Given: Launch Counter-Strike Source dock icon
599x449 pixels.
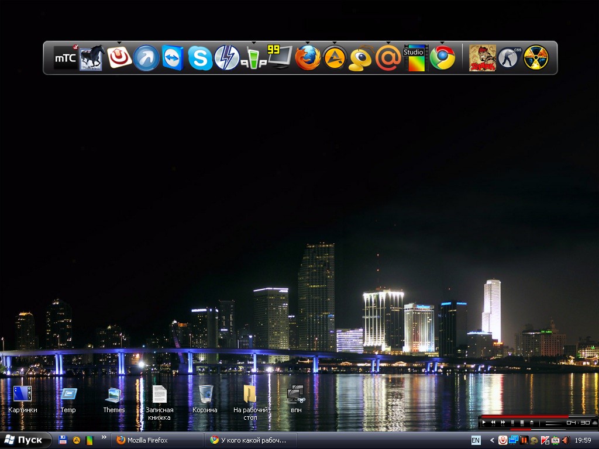Looking at the screenshot, I should click(508, 58).
